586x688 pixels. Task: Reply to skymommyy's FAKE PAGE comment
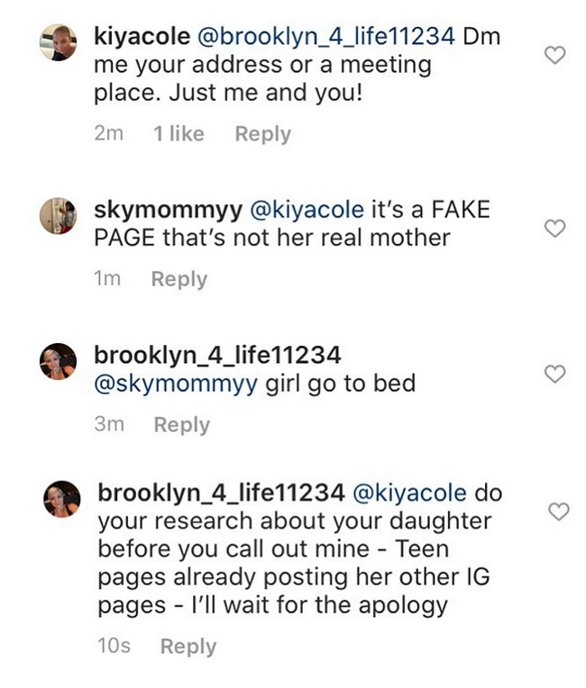click(x=179, y=279)
